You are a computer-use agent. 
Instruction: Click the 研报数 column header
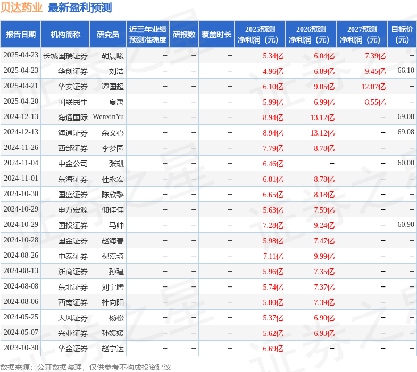click(x=184, y=34)
